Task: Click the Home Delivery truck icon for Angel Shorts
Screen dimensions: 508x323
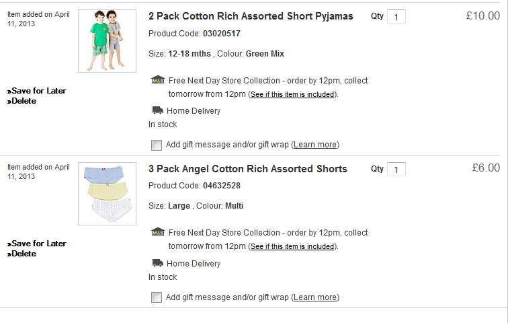Action: point(158,263)
